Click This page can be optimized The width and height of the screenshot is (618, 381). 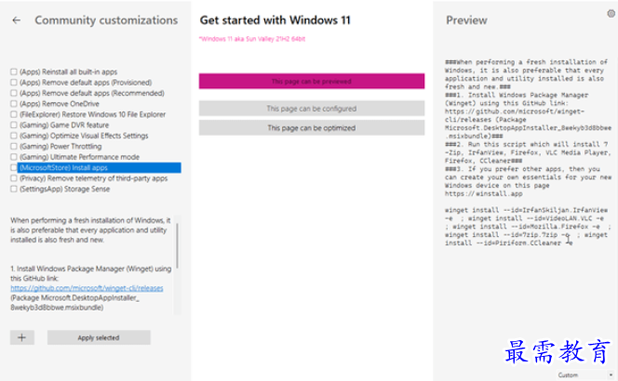click(312, 128)
